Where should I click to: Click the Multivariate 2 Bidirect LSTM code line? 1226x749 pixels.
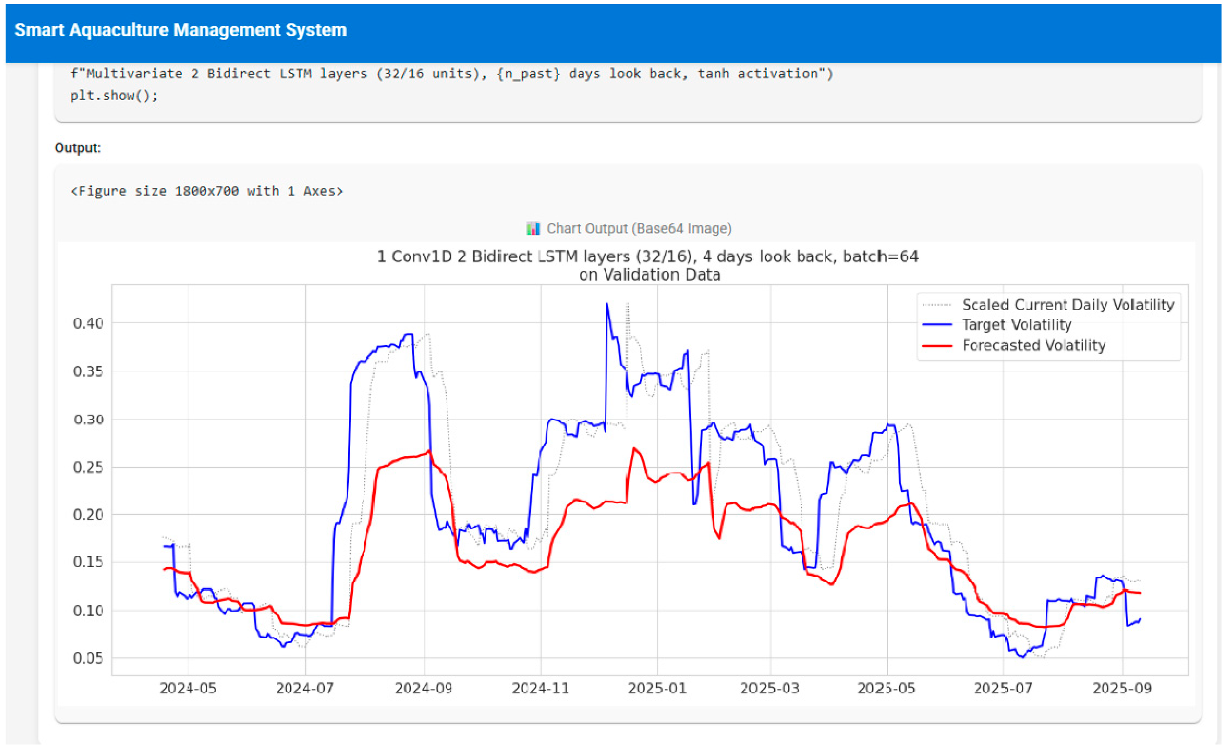point(451,74)
